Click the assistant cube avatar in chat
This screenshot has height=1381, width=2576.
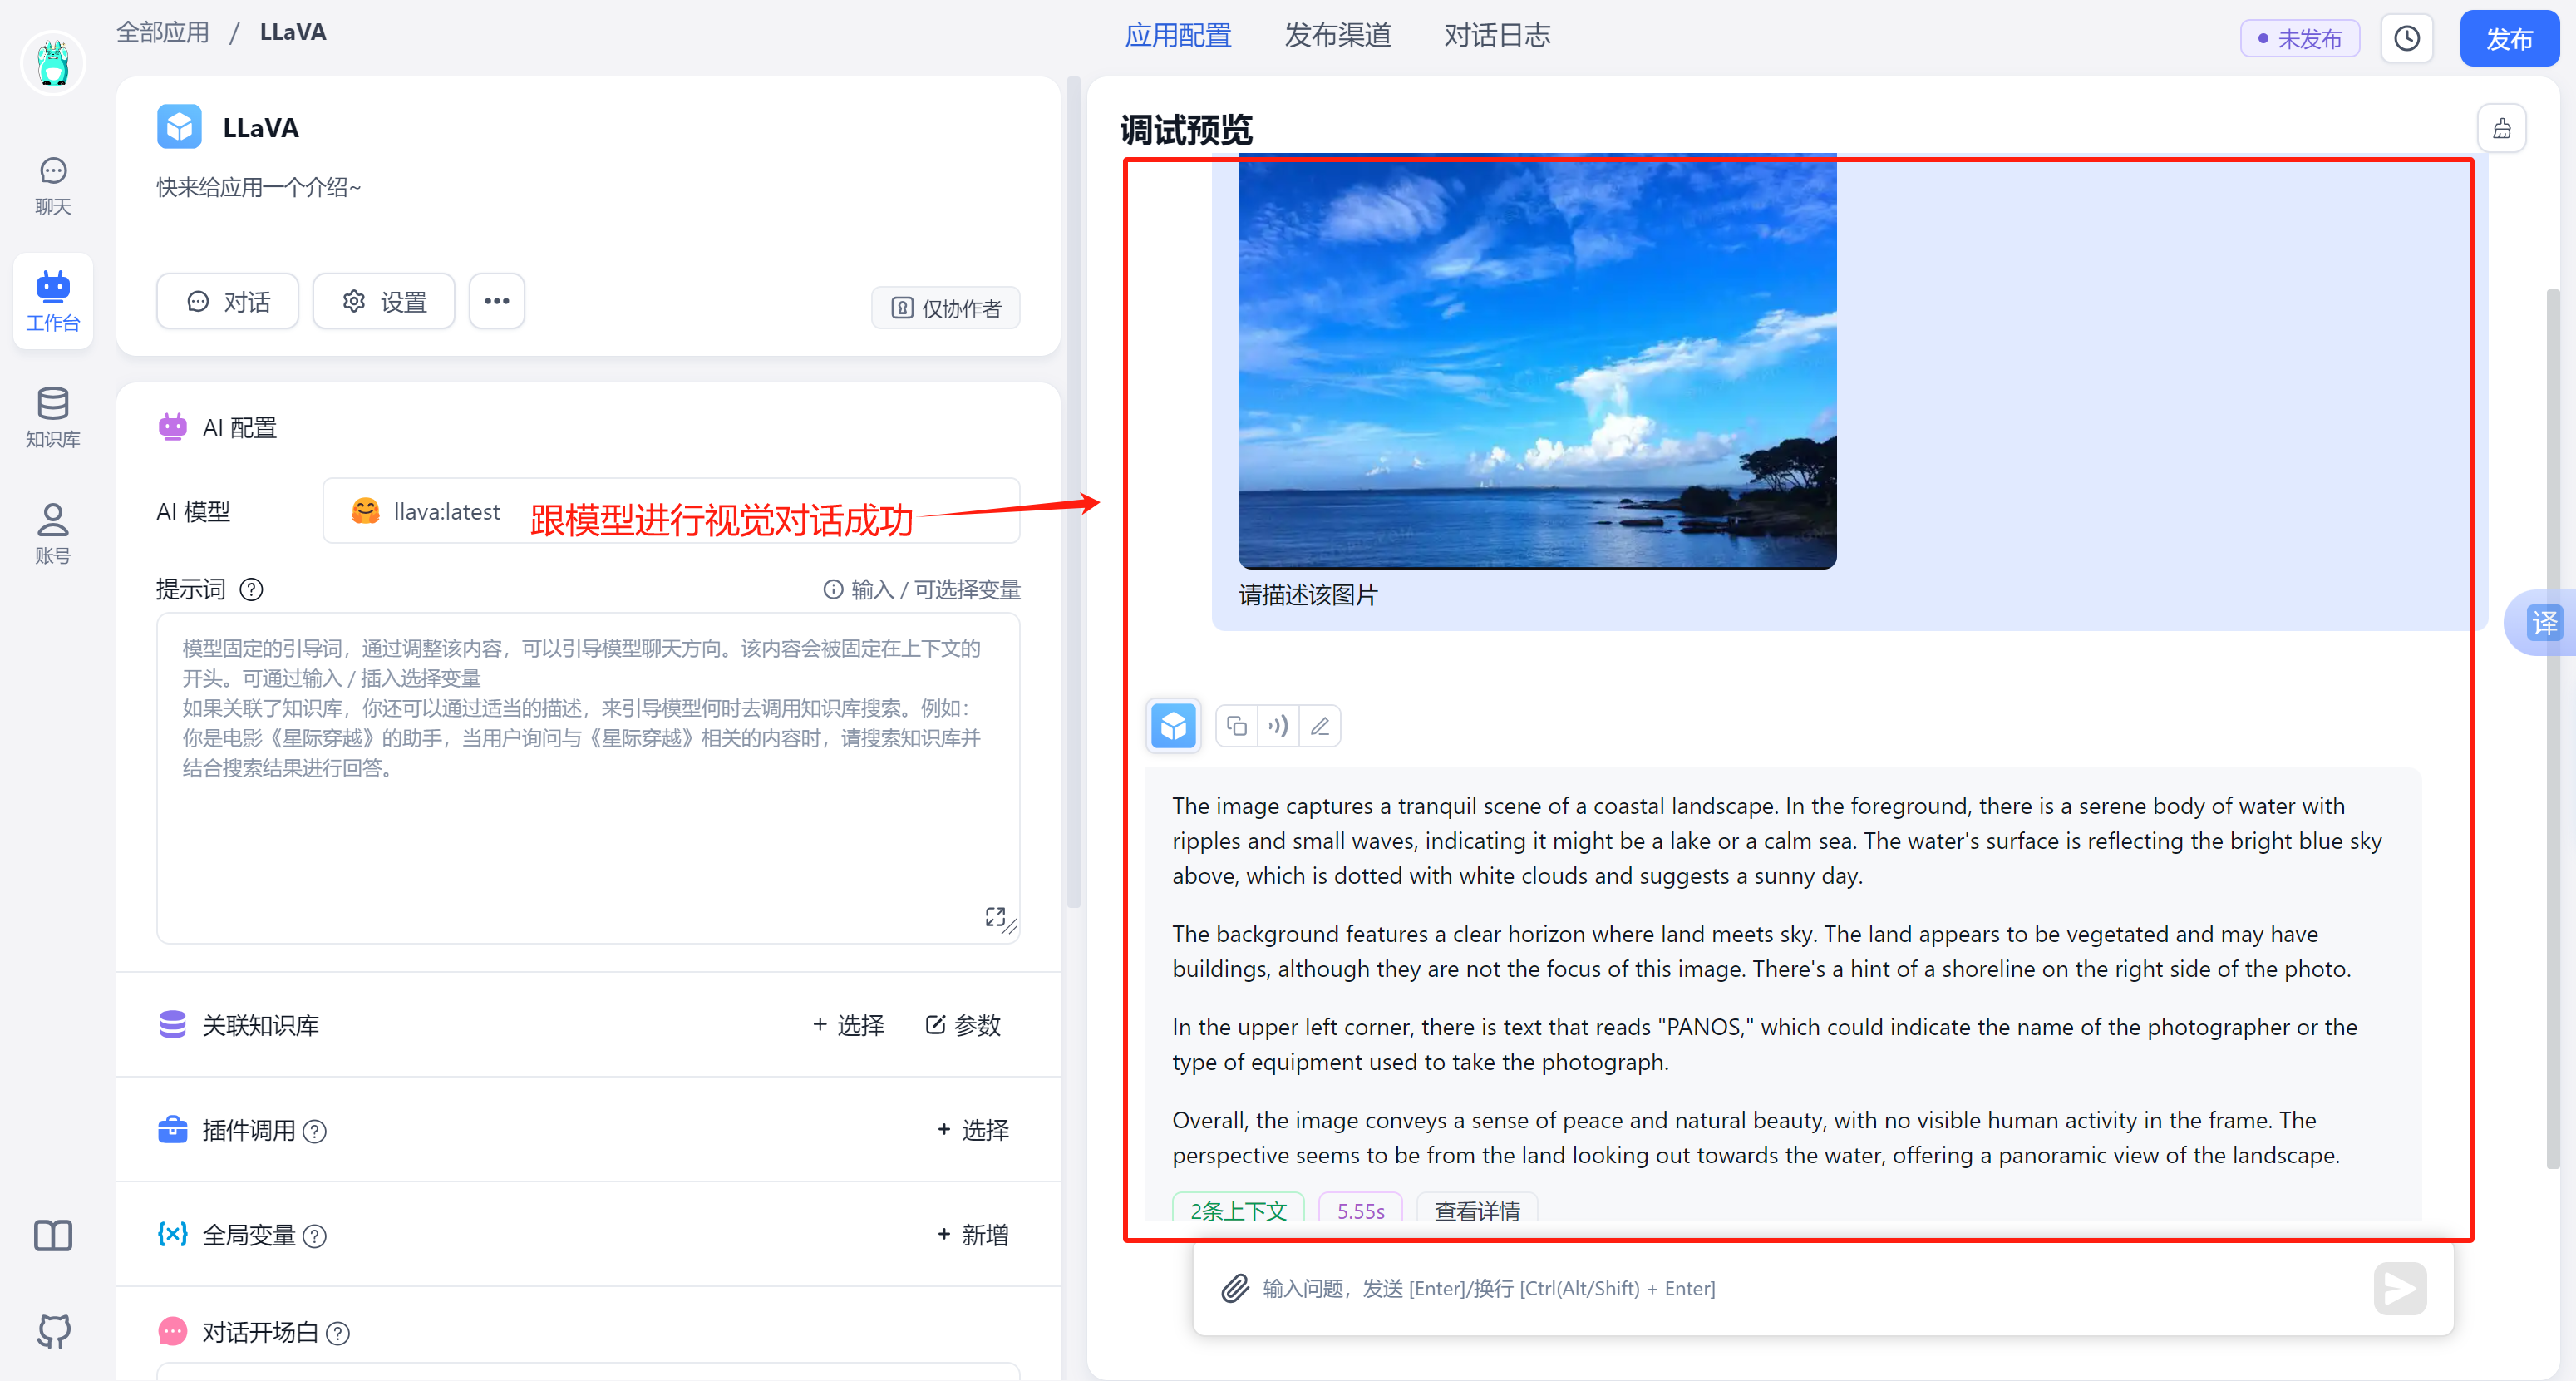point(1174,726)
